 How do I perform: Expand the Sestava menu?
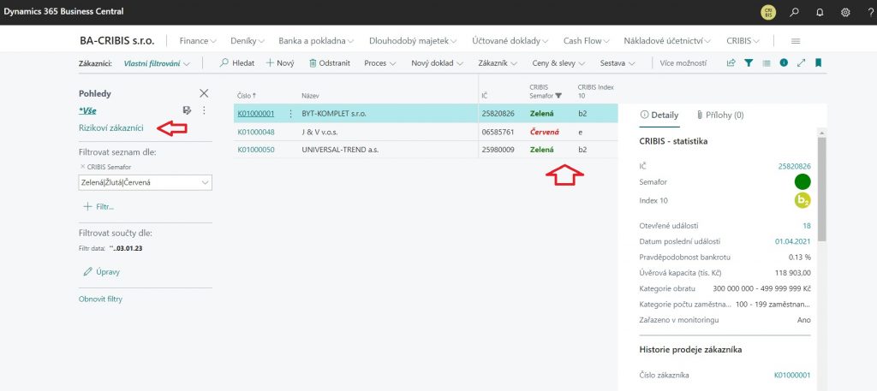coord(617,63)
